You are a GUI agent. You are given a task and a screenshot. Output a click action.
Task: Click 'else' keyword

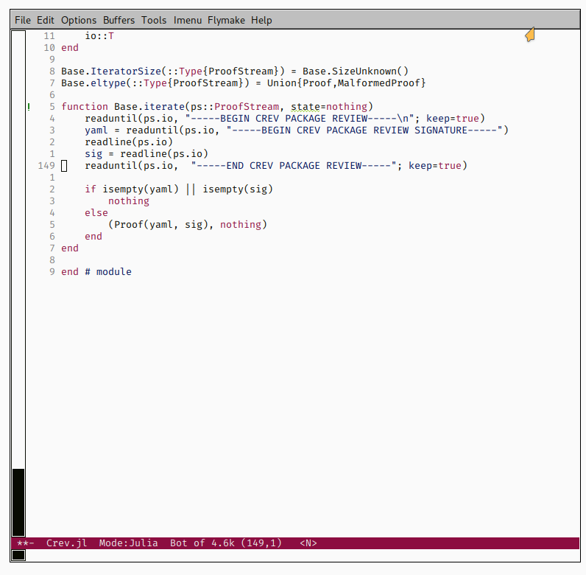[96, 212]
